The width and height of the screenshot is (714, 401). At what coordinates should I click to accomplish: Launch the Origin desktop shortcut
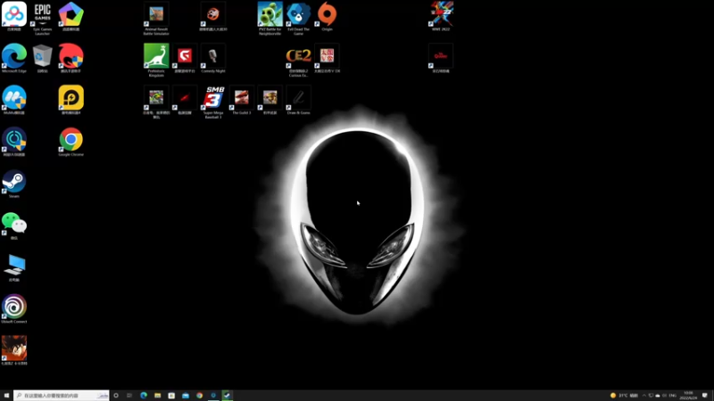point(327,16)
